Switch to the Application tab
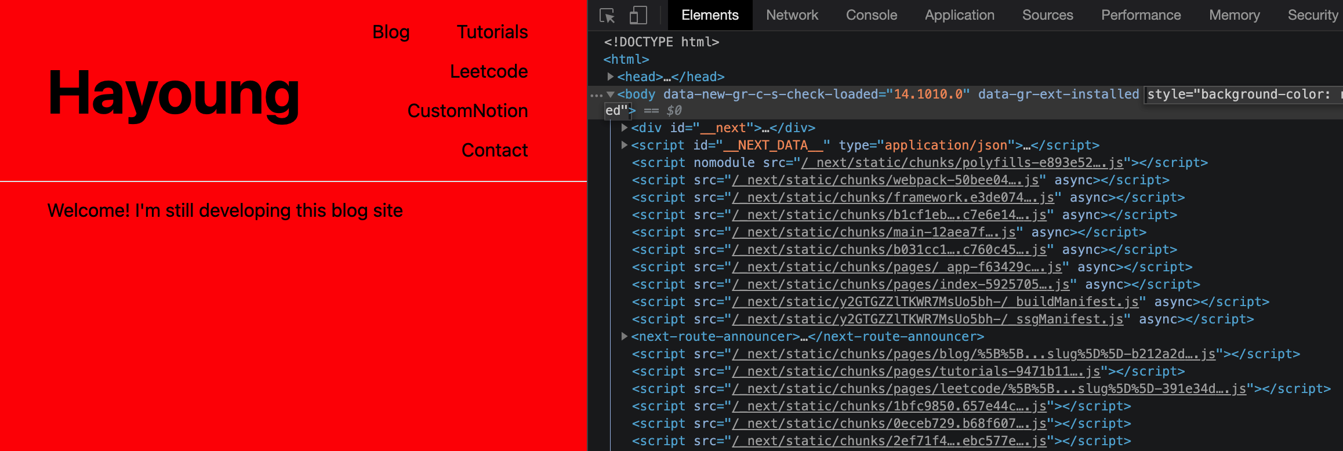 pyautogui.click(x=959, y=15)
